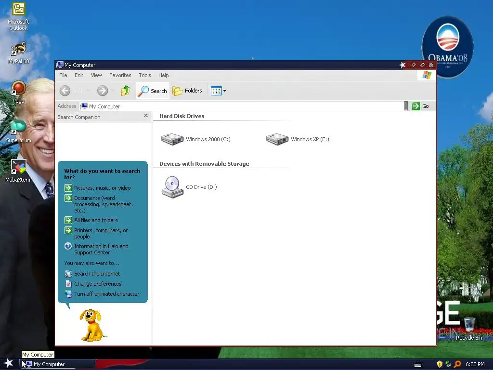This screenshot has height=370, width=493.
Task: Select the Windows XP (E:) drive
Action: 298,139
